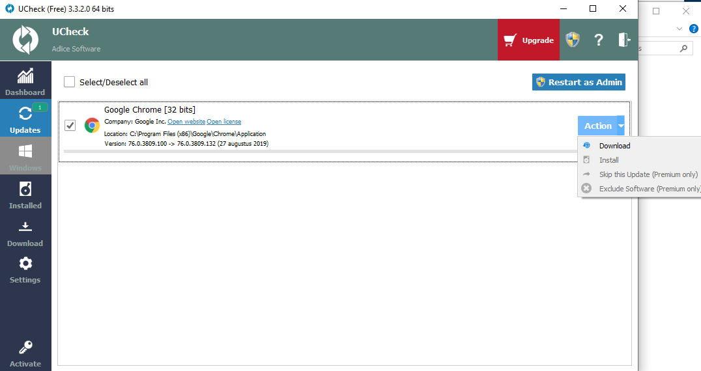The height and width of the screenshot is (371, 701).
Task: Click the blue help icon in background window
Action: coord(693,29)
